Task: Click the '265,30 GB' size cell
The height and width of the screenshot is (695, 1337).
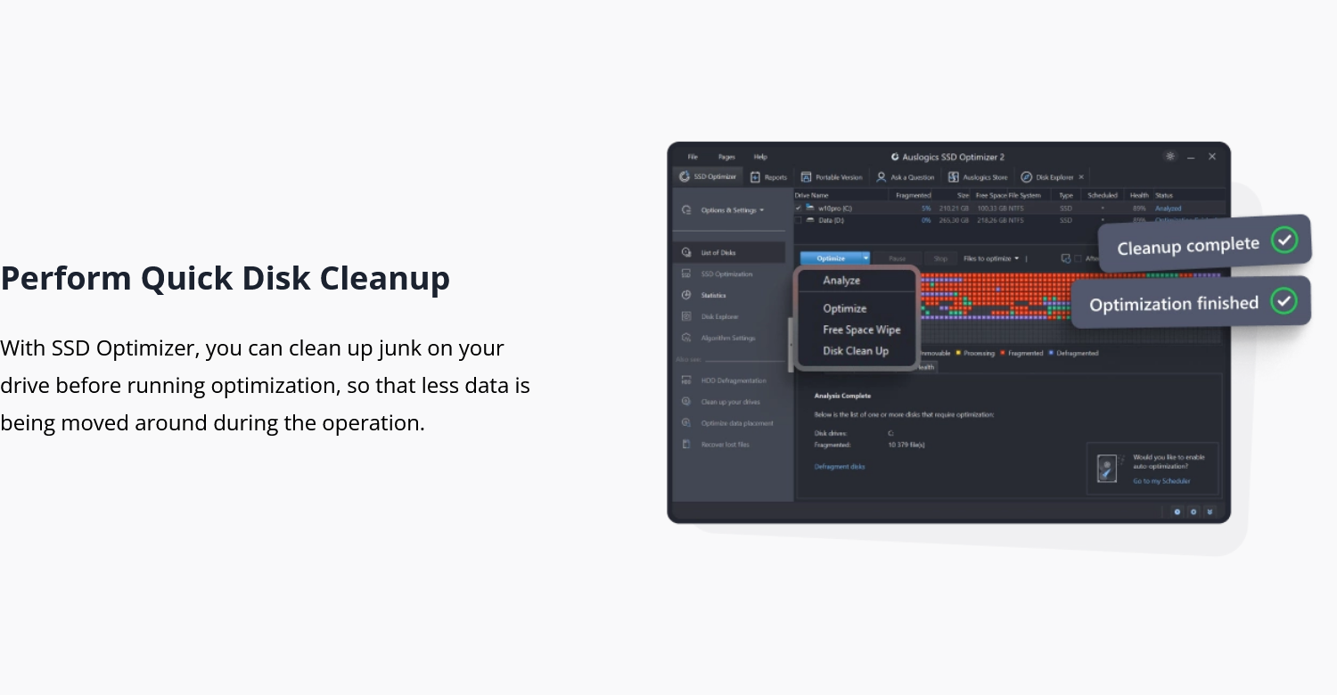Action: (953, 220)
